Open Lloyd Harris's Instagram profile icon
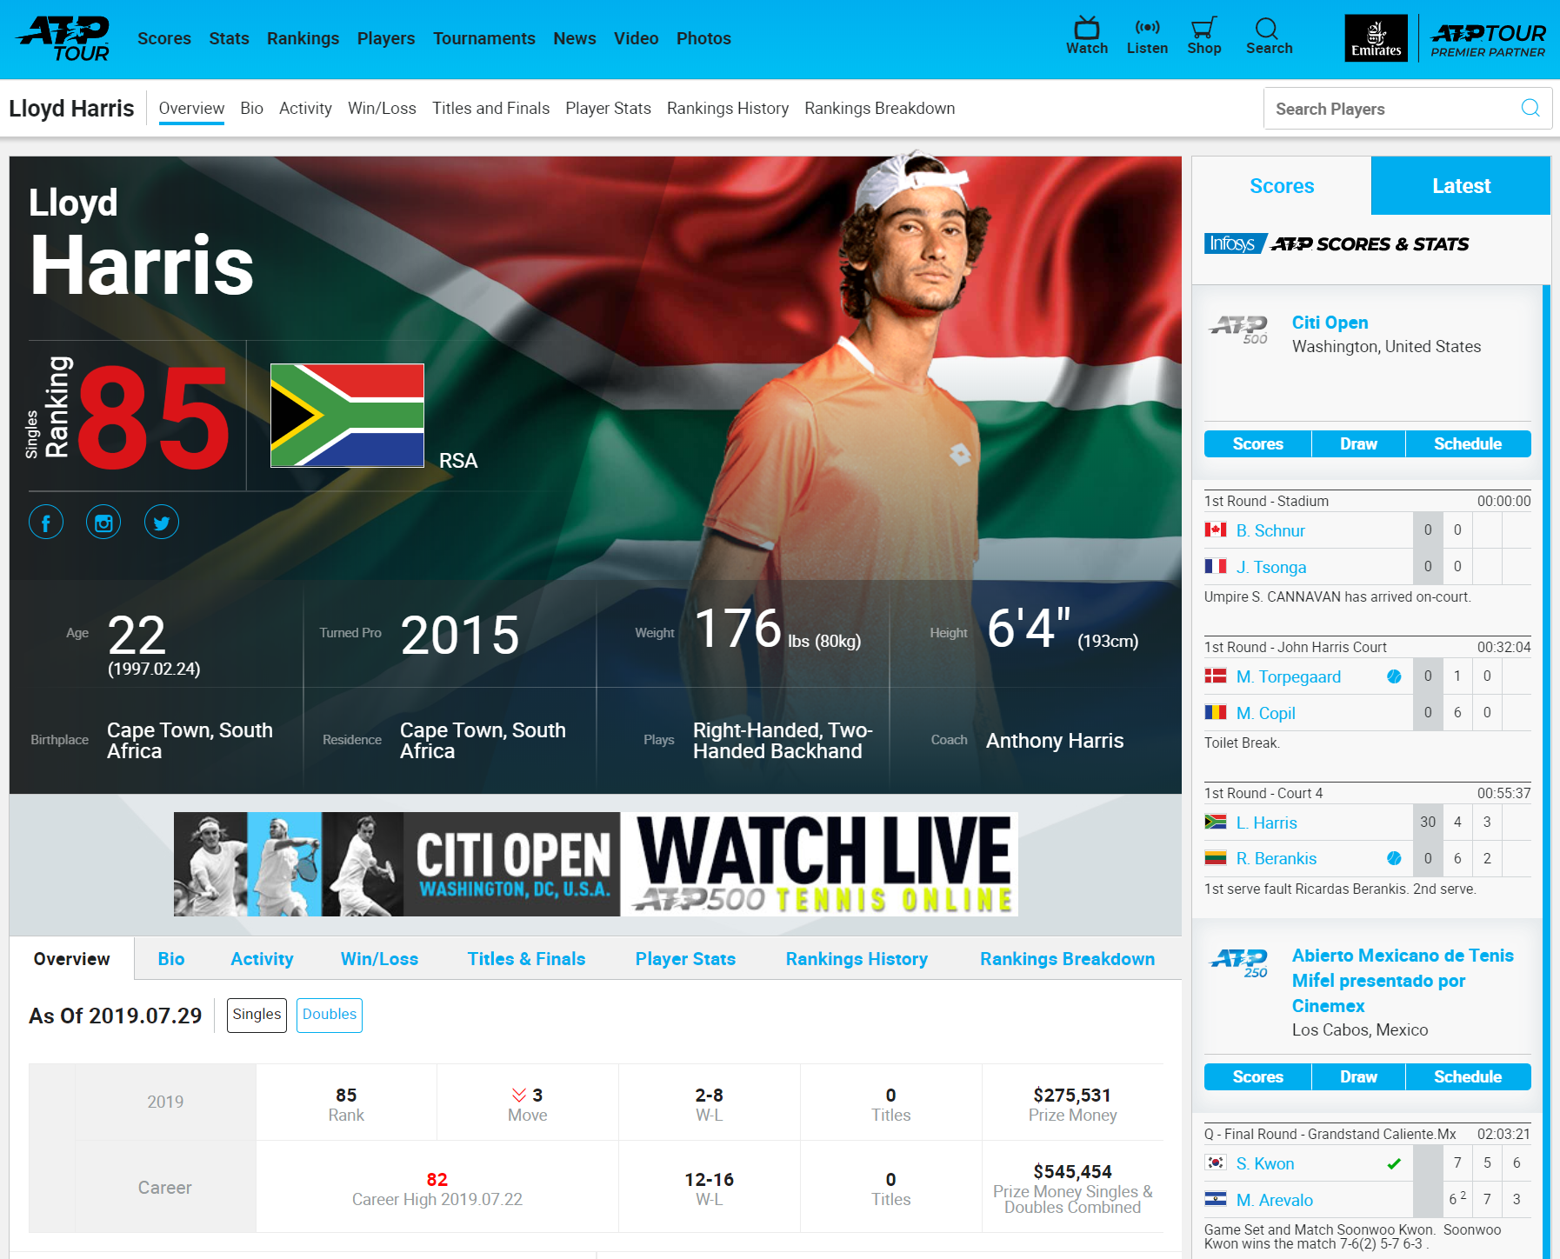Viewport: 1560px width, 1259px height. pos(103,523)
